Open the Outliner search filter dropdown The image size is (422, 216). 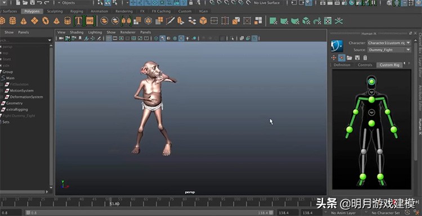click(50, 40)
